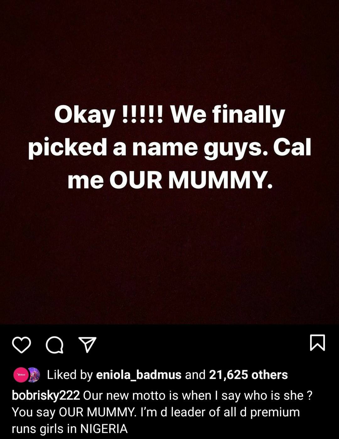
Task: Tap the 'Okay !!!!!' text in the post image
Action: [x=109, y=114]
